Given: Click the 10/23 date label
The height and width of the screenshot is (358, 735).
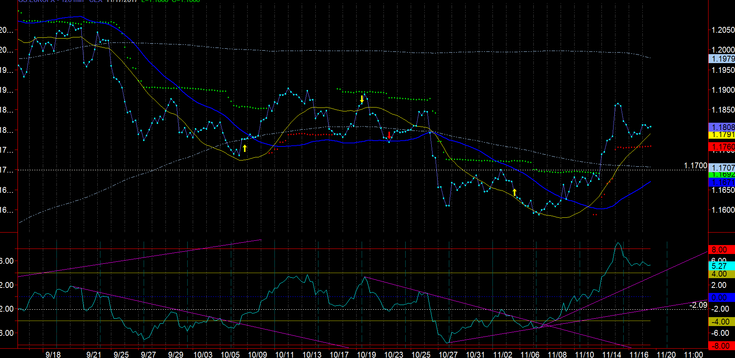Looking at the screenshot, I should tap(394, 354).
